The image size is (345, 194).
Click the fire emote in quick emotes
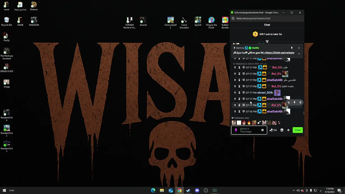pos(249,123)
